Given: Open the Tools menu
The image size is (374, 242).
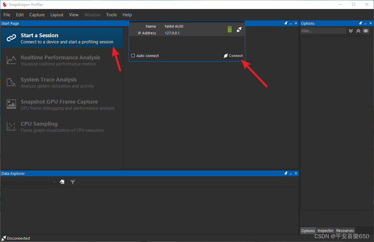Looking at the screenshot, I should pos(111,15).
